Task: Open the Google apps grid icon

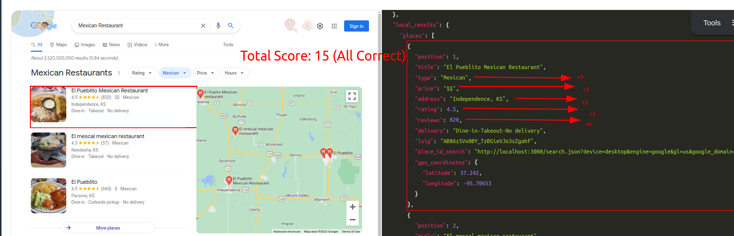Action: pyautogui.click(x=334, y=26)
